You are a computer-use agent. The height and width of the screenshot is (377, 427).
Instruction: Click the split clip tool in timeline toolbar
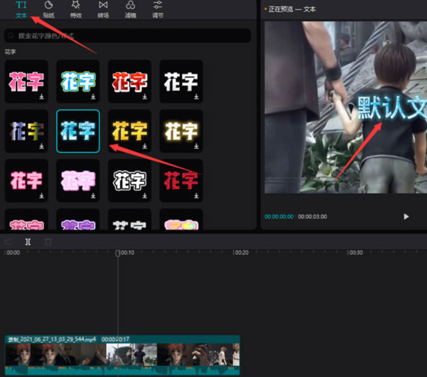(28, 242)
